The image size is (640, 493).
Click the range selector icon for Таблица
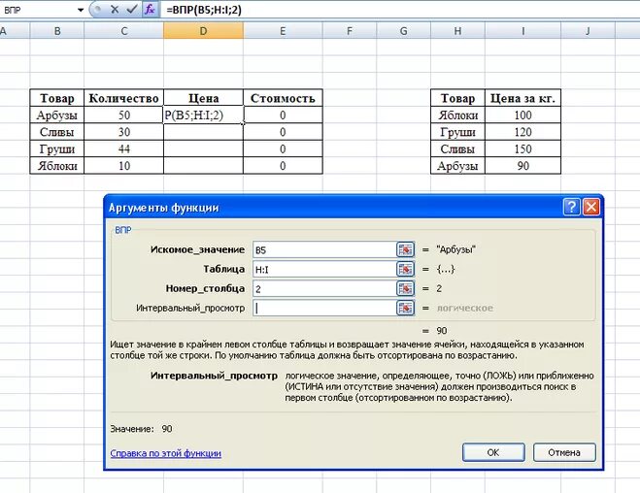(x=405, y=269)
